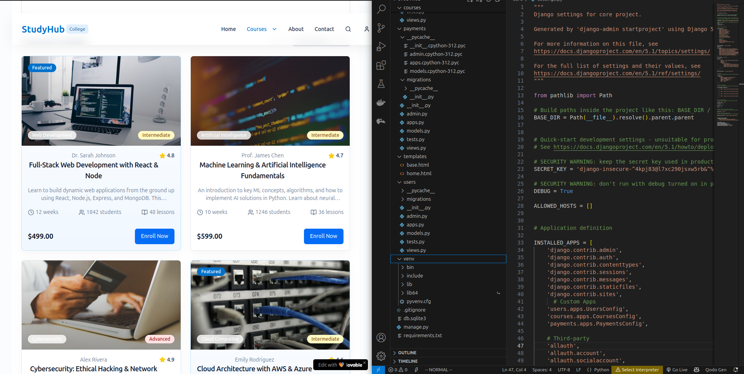Click Cybersecurity course thumbnail image
This screenshot has width=744, height=374.
(101, 305)
